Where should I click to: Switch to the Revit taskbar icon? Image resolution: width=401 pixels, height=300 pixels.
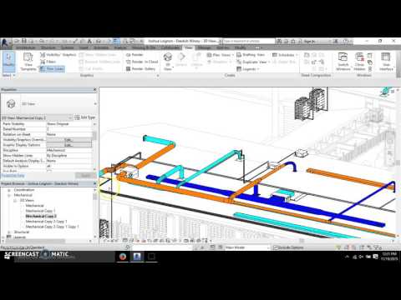click(137, 257)
